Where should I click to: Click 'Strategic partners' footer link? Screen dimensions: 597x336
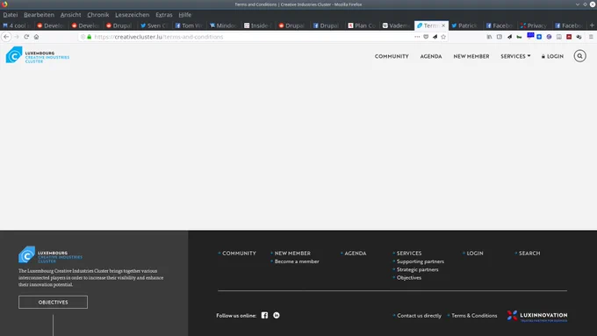(417, 269)
